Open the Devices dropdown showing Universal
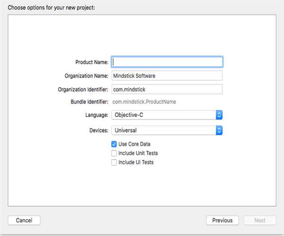This screenshot has width=284, height=236. 163,130
